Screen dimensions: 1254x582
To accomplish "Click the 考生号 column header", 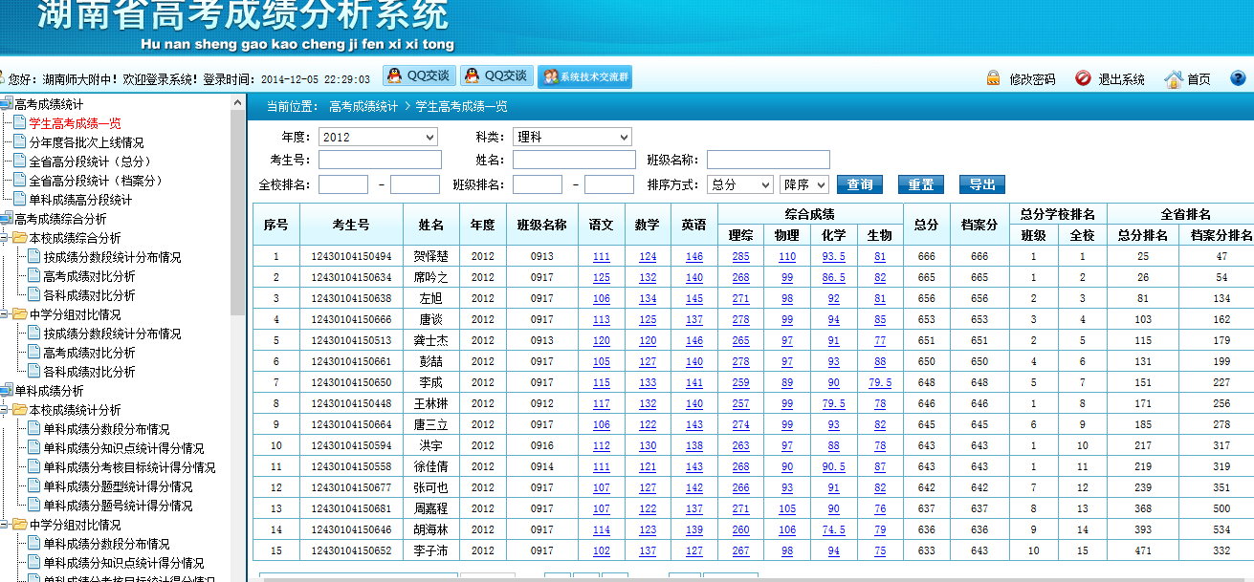I will click(351, 225).
